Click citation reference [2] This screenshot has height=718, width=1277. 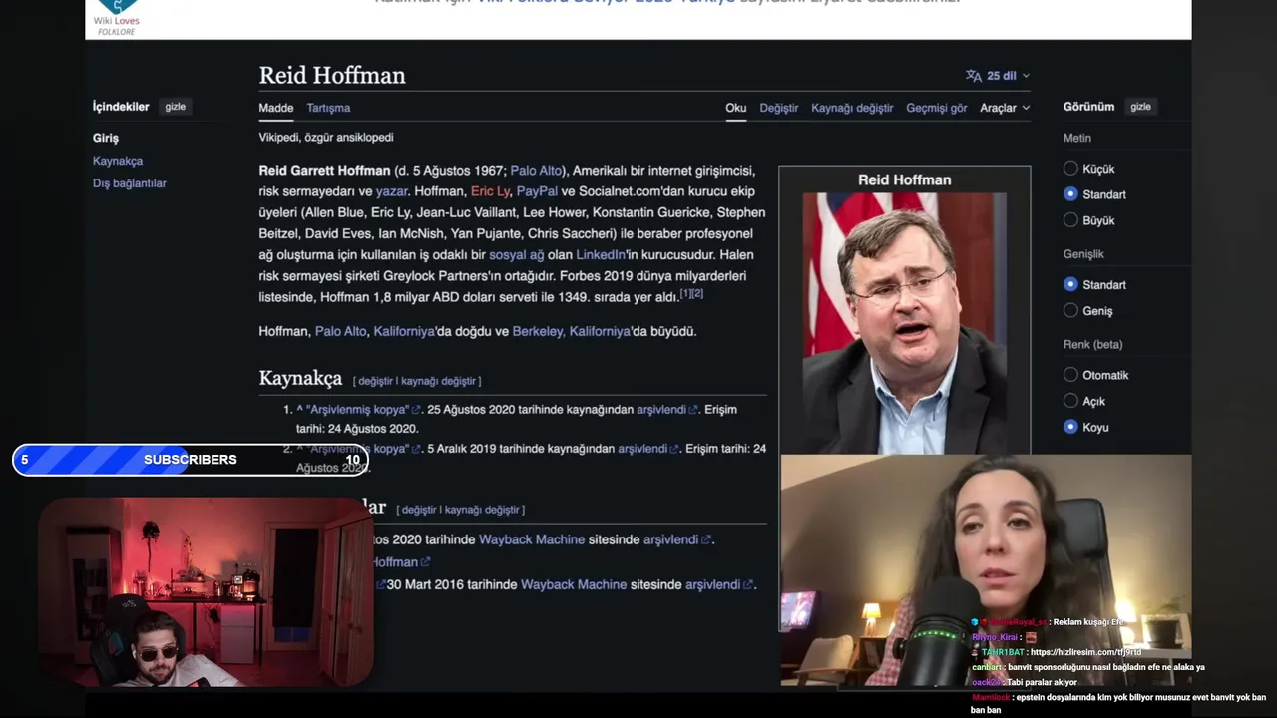(x=697, y=293)
